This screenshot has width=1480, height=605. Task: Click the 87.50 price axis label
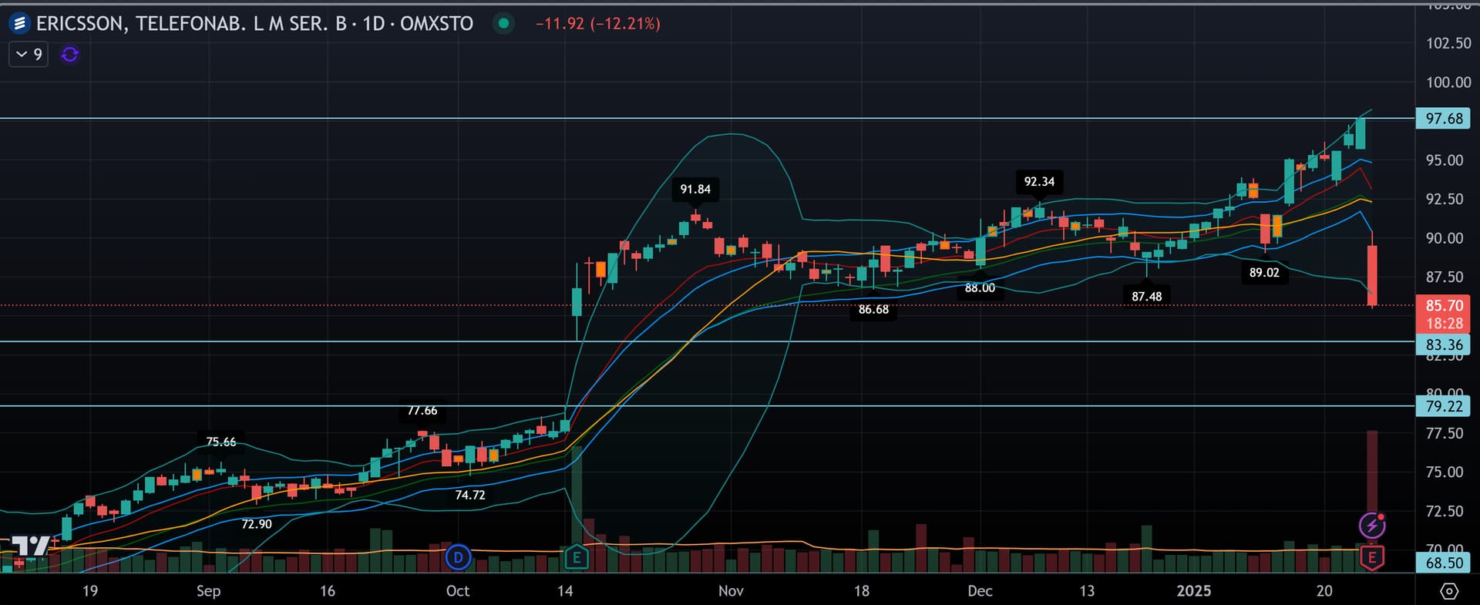coord(1445,277)
